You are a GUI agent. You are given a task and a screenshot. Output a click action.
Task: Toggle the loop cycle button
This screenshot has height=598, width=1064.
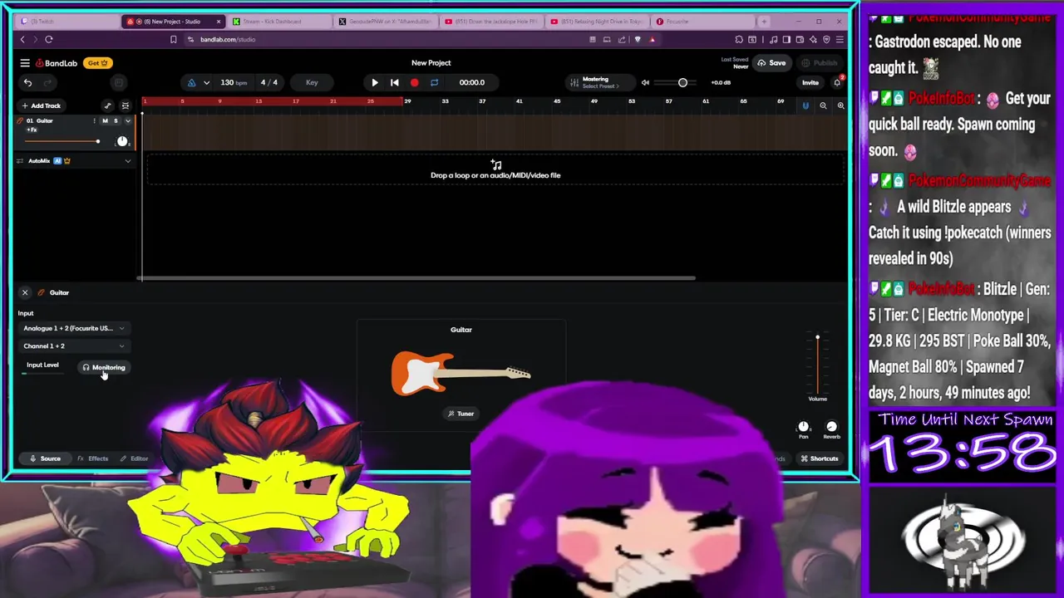[434, 82]
